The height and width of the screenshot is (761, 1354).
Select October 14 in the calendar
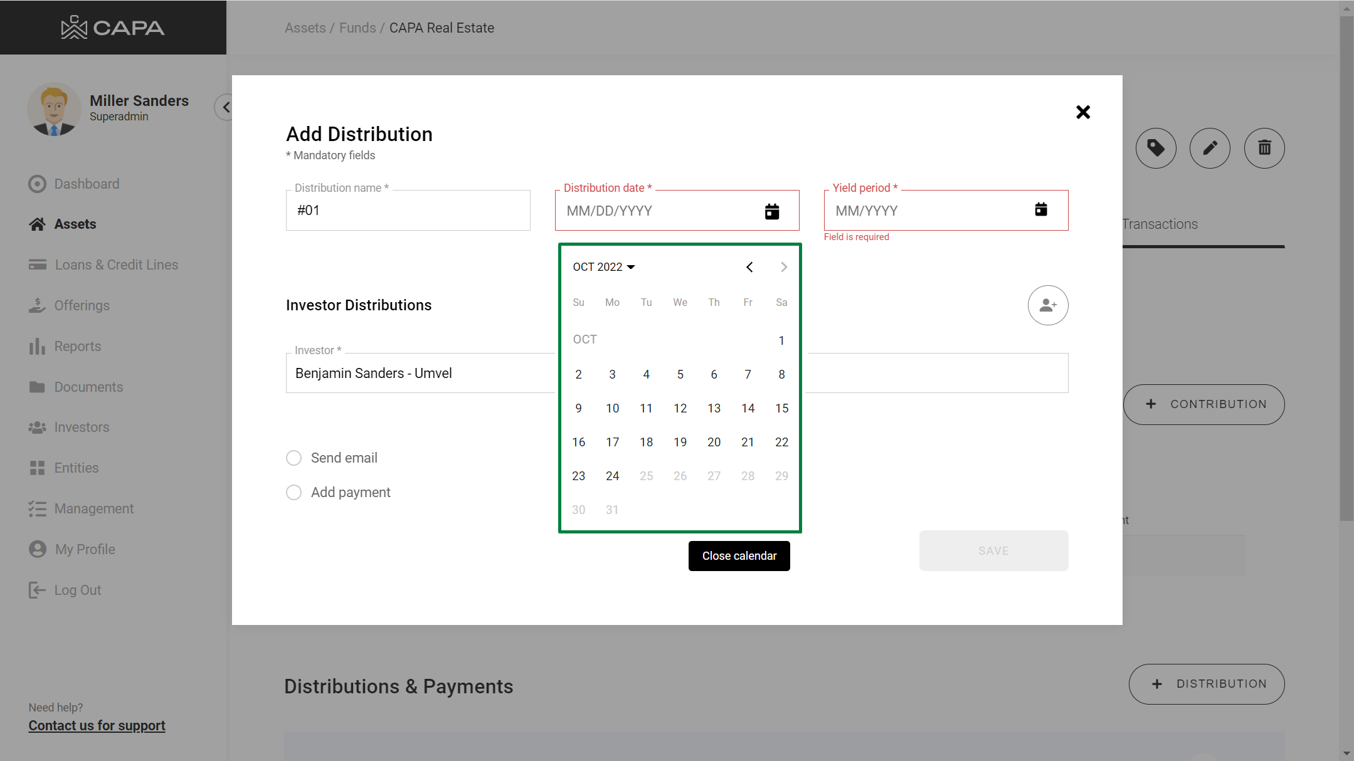pos(748,408)
